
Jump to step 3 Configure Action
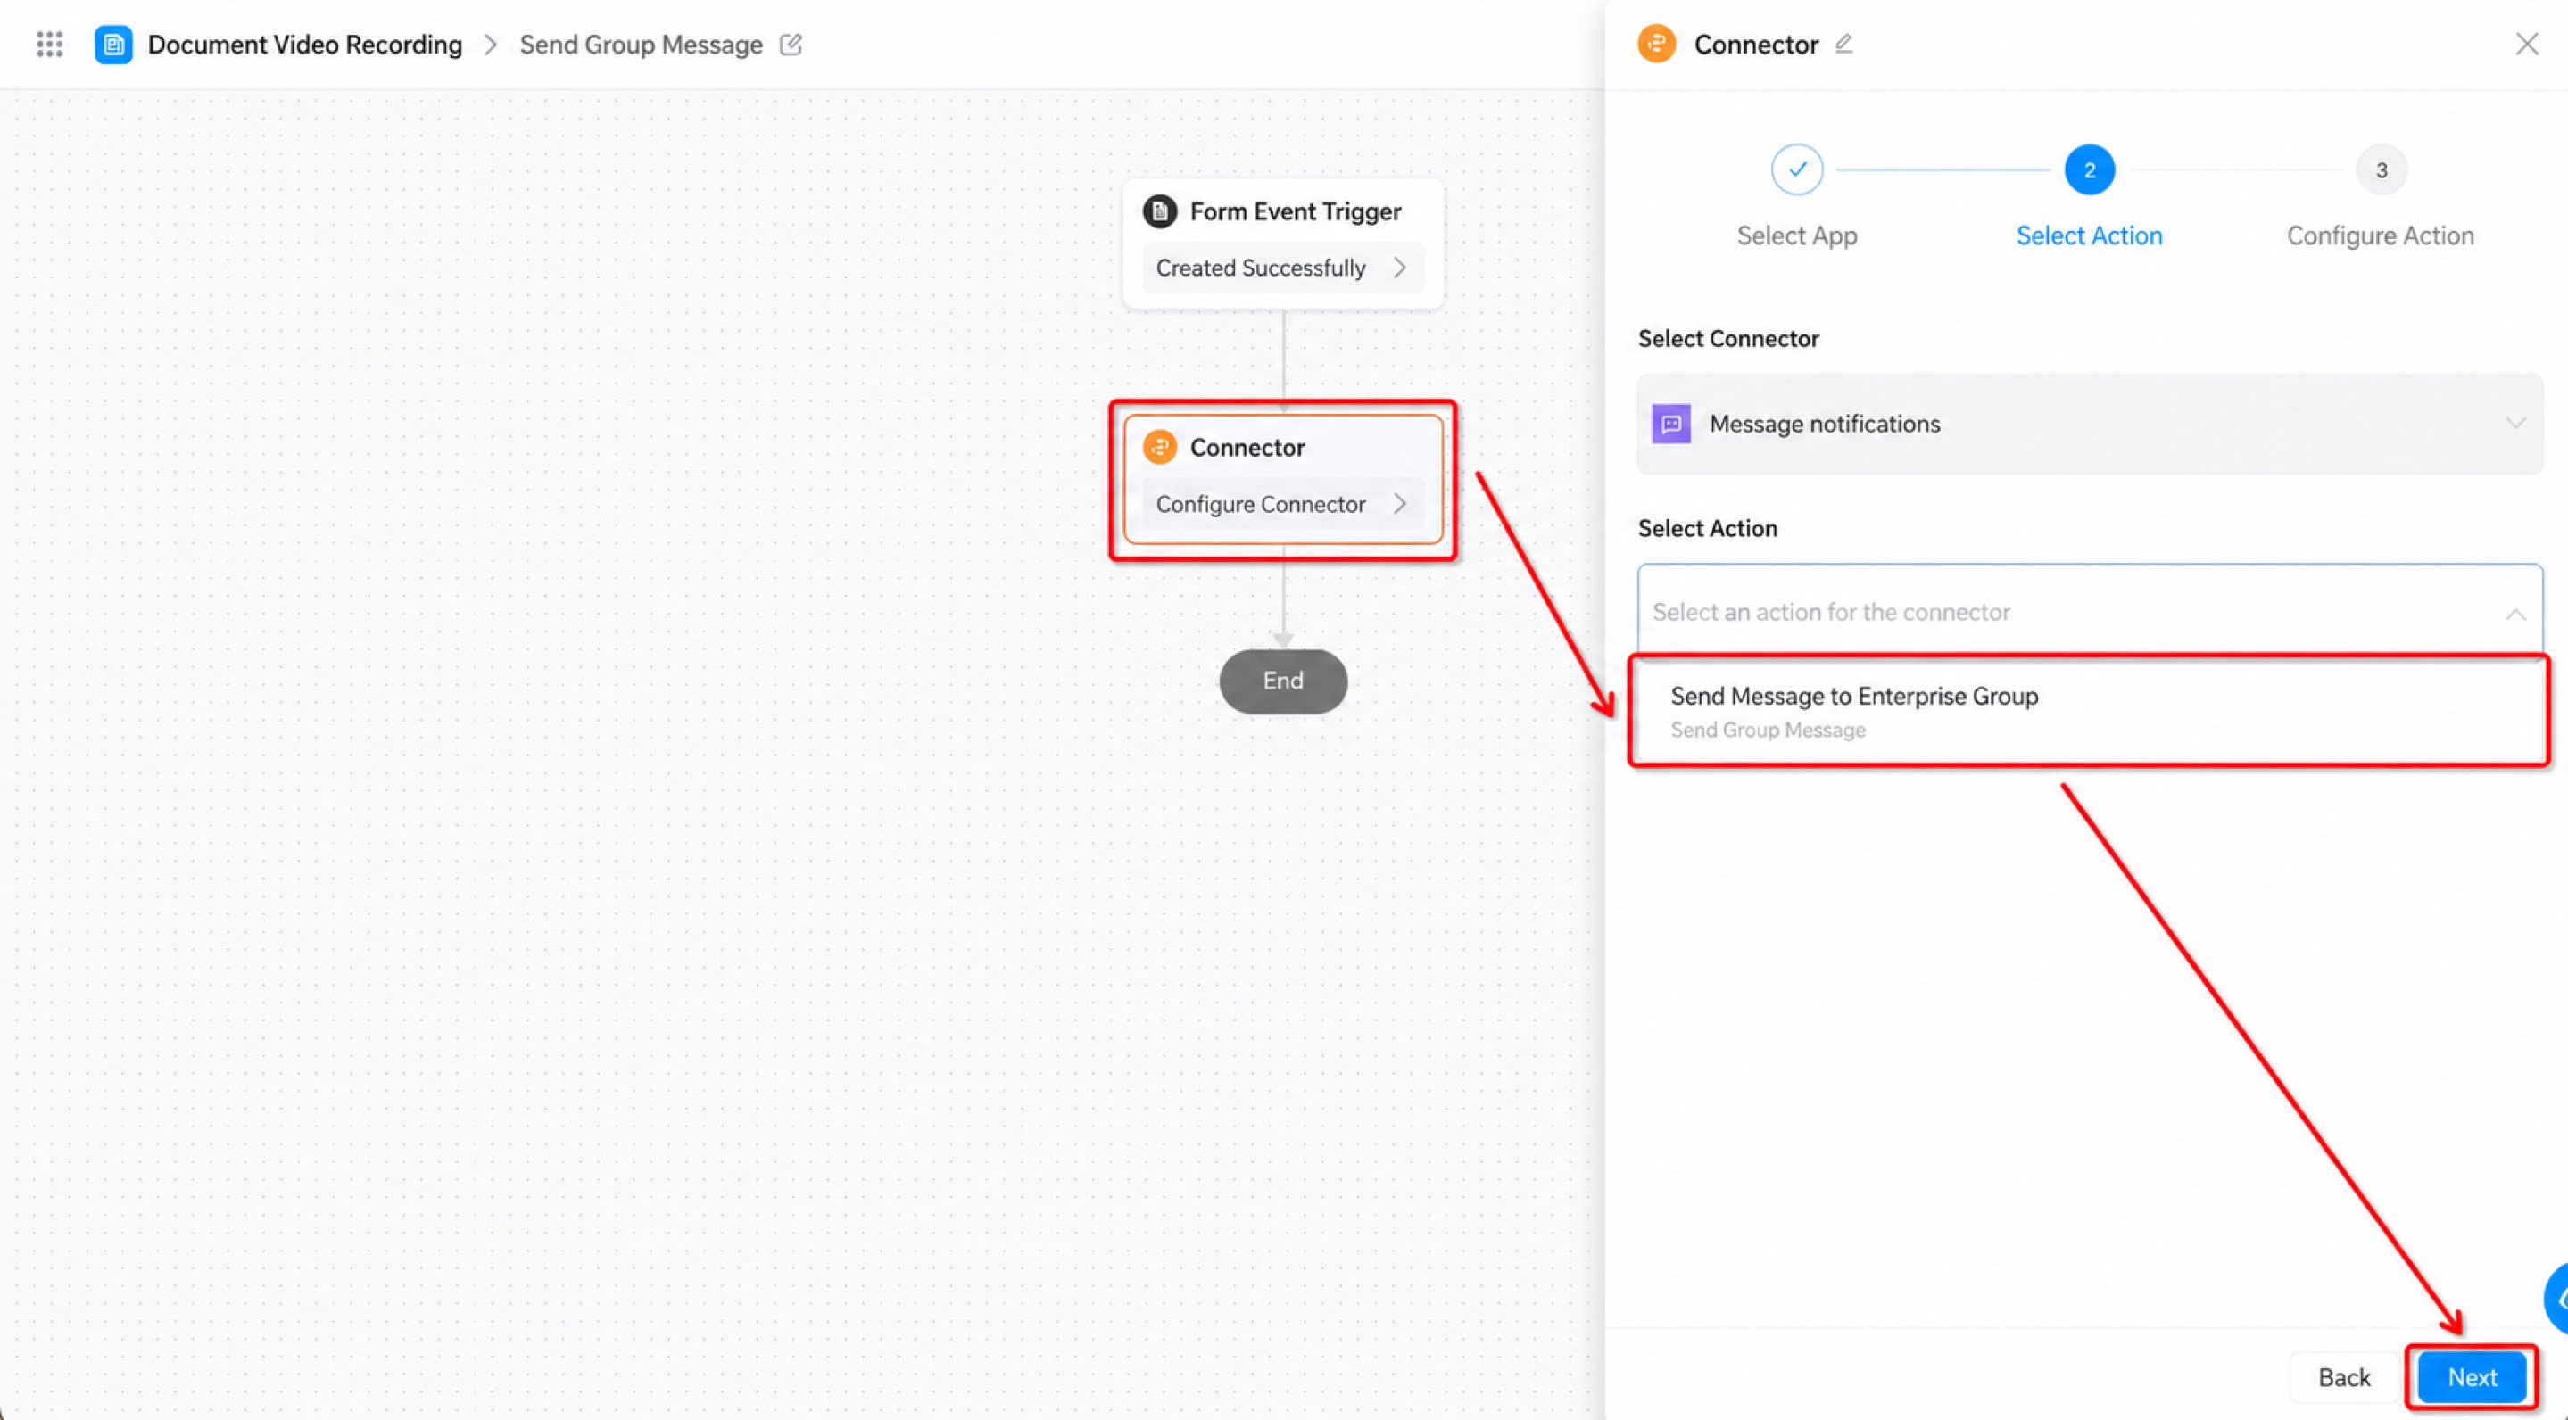click(x=2382, y=169)
